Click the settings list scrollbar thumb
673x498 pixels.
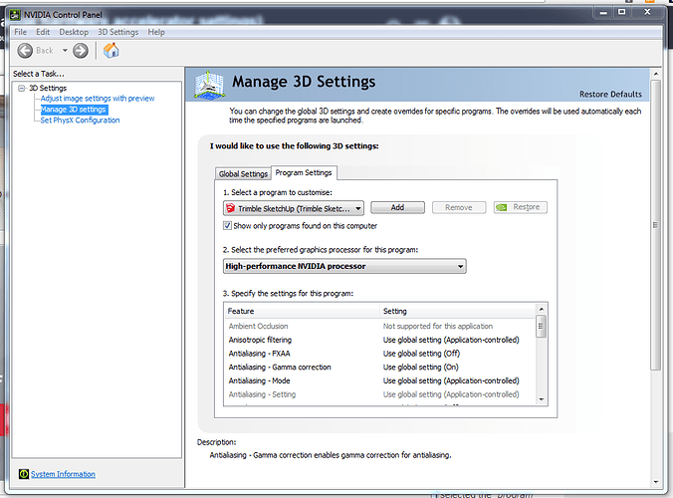542,327
